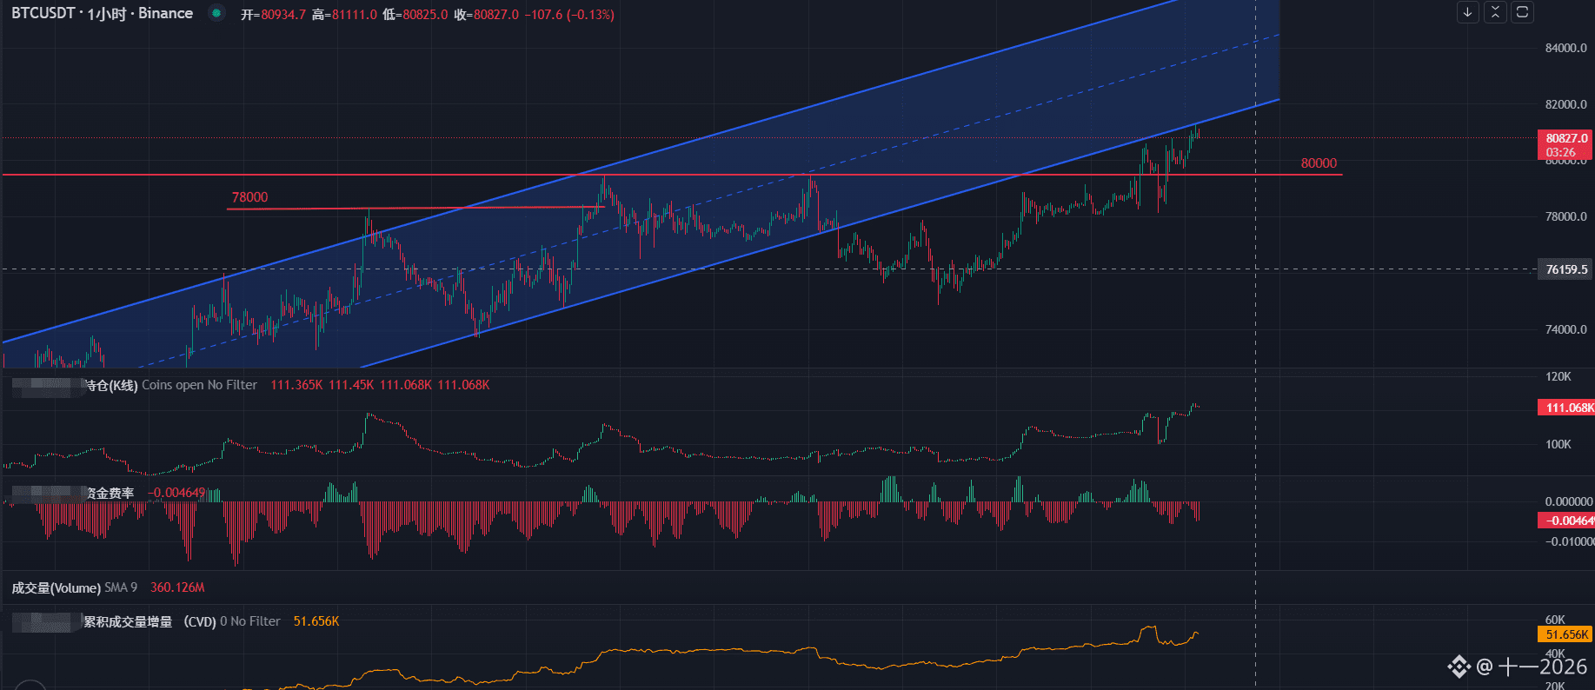Click the open value 开=80934.7
Viewport: 1595px width, 690px height.
[x=273, y=15]
